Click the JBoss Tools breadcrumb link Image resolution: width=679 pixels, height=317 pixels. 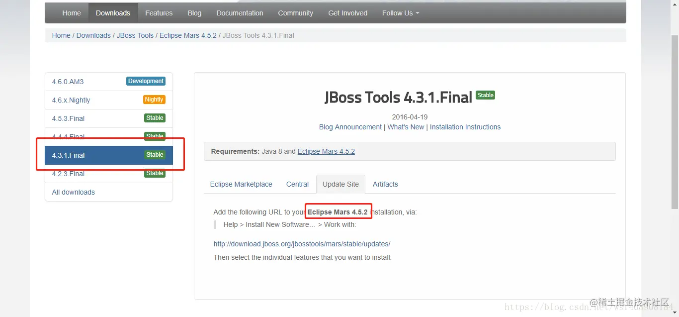135,35
